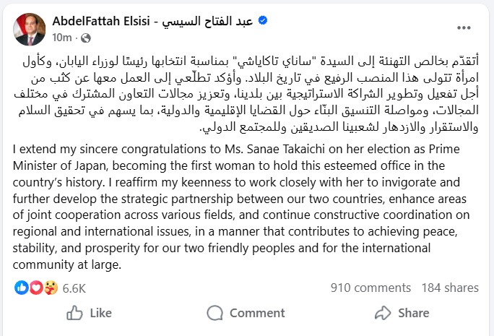Open the 10m post timestamp link
Screen dimensions: 494x336
pyautogui.click(x=63, y=37)
